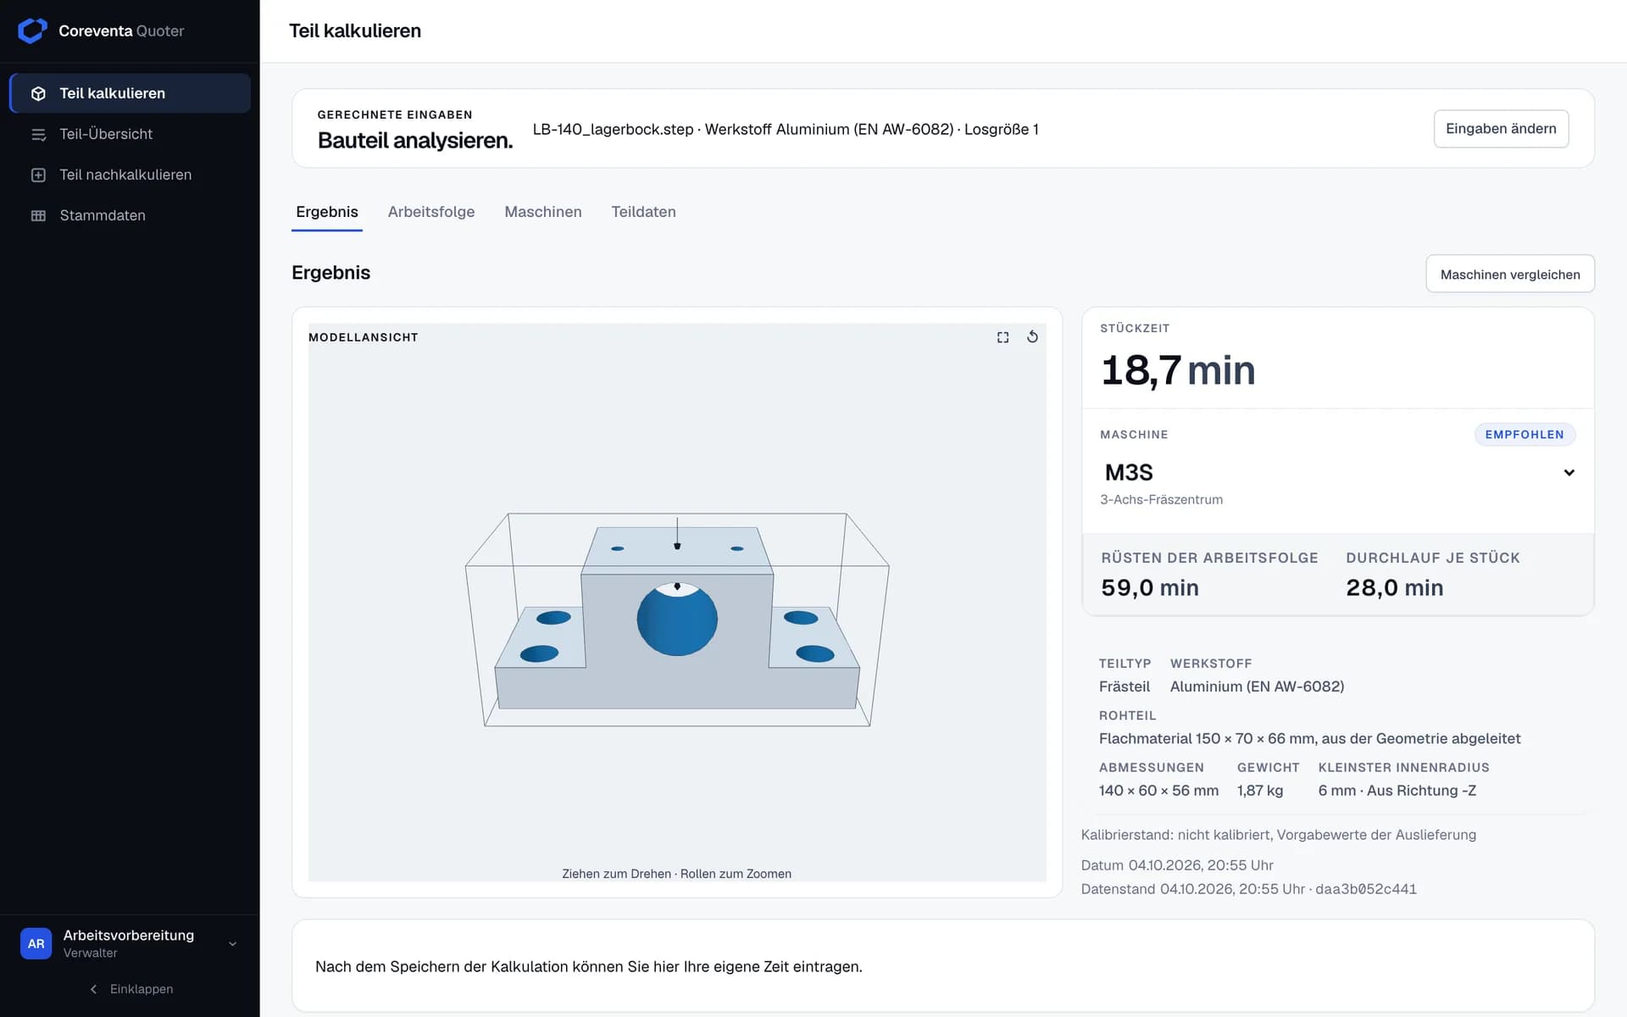Click the Datum 04.10.2026, 20:55 Uhr line

1177,865
